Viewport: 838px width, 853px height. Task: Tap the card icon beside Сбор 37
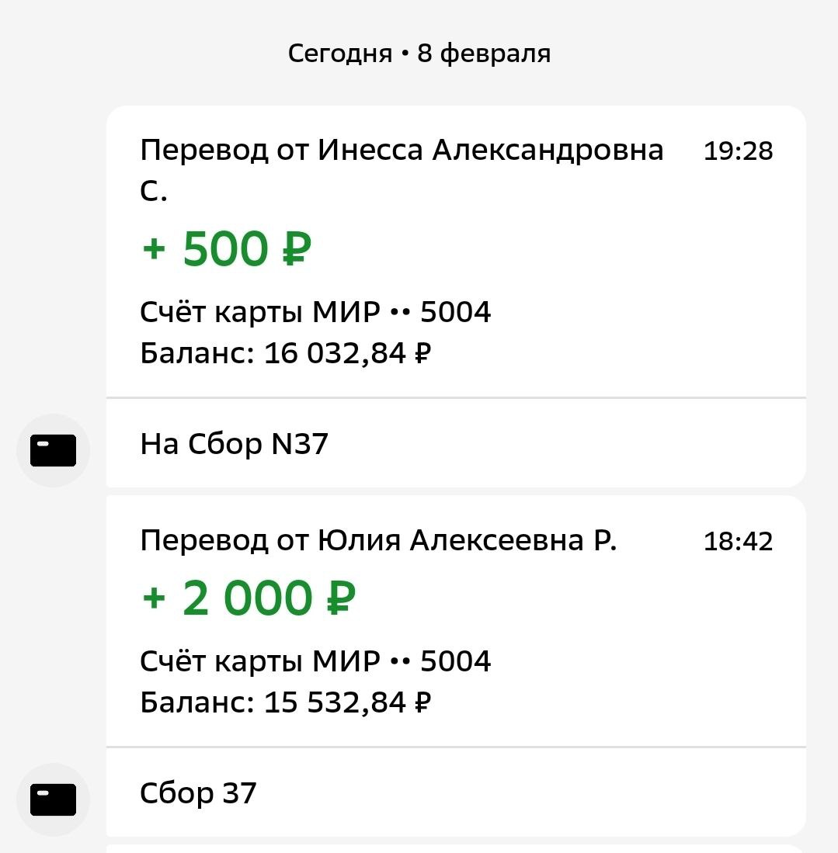click(53, 799)
